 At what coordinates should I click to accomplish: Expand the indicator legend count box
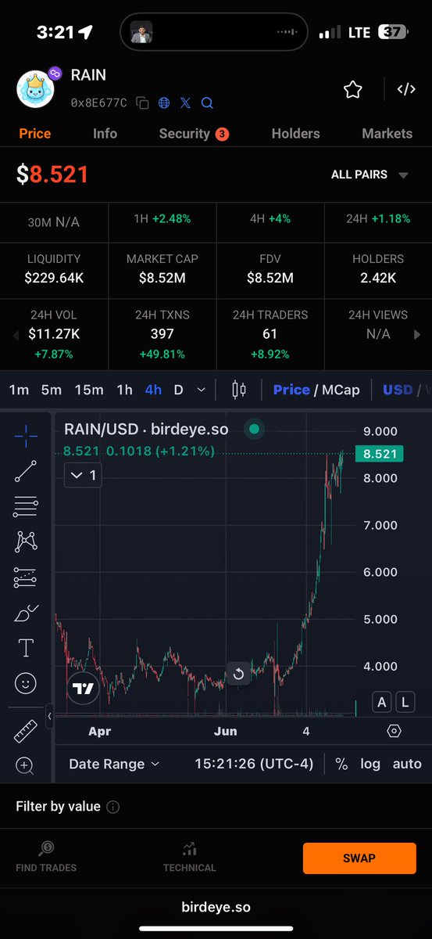[x=83, y=475]
